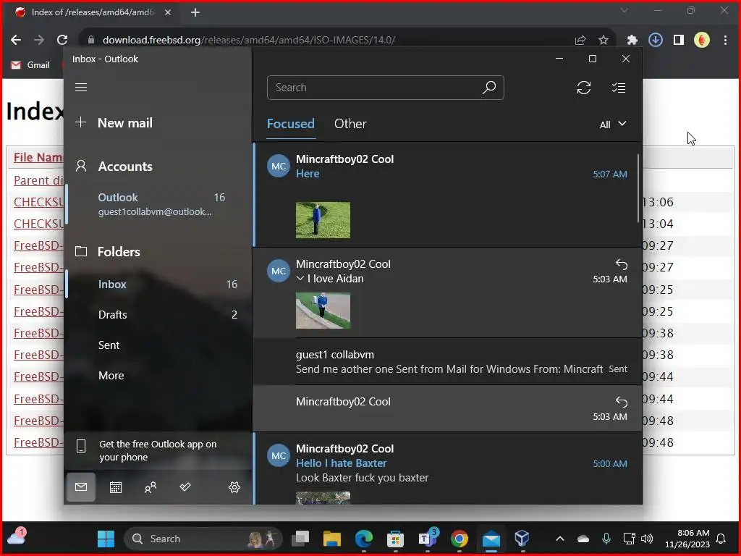This screenshot has height=556, width=741.
Task: Open Microsoft Teams from the taskbar
Action: pyautogui.click(x=427, y=539)
